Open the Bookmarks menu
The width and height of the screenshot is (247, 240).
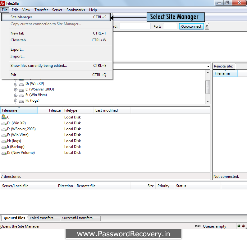(x=75, y=10)
